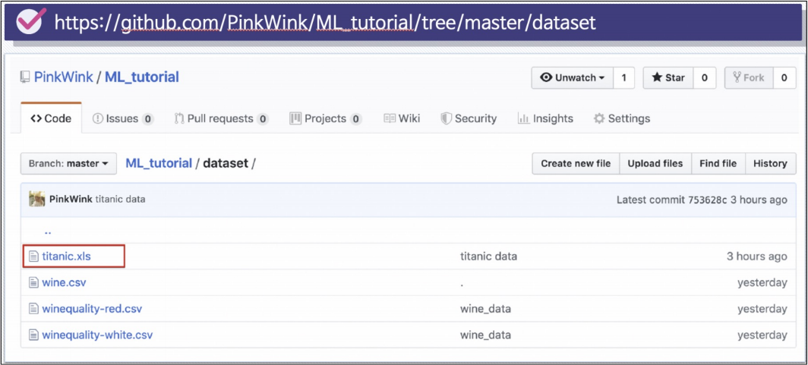Screen dimensions: 808x365
Task: Open PinkWink owner profile link
Action: pos(63,77)
